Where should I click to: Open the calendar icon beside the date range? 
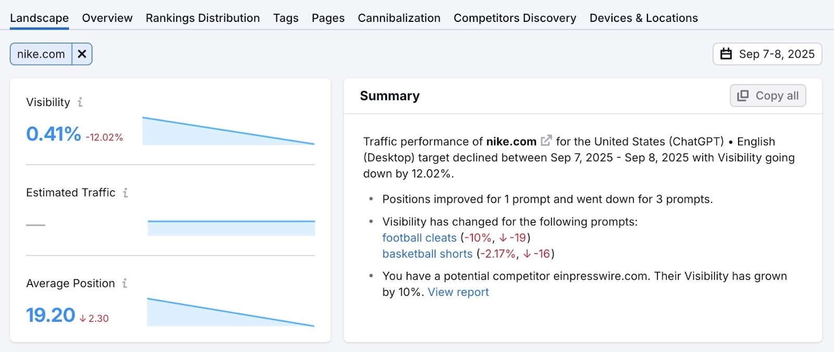click(x=727, y=54)
